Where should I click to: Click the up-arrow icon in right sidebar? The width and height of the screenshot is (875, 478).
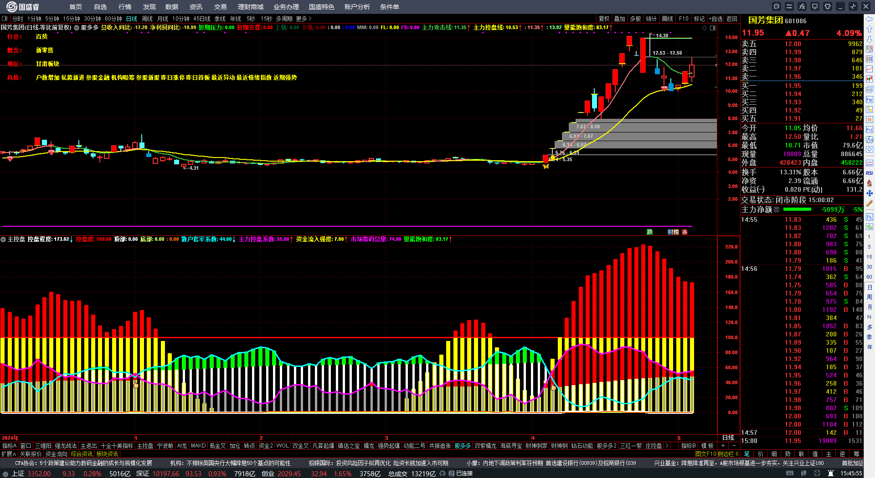870,29
